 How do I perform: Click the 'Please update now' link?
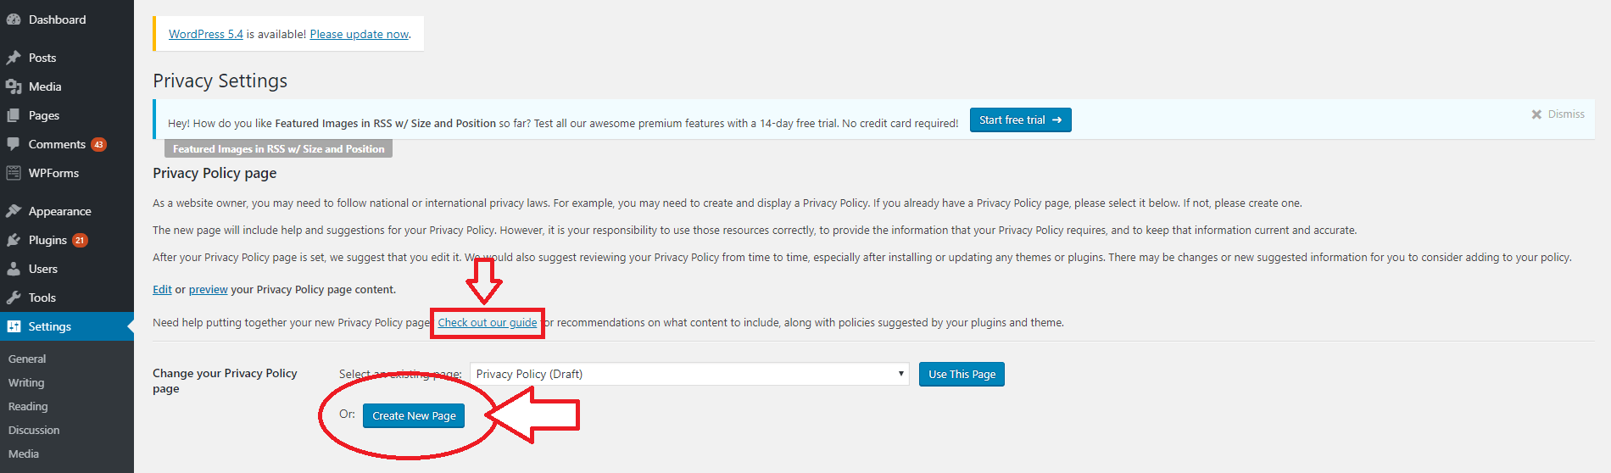point(360,34)
